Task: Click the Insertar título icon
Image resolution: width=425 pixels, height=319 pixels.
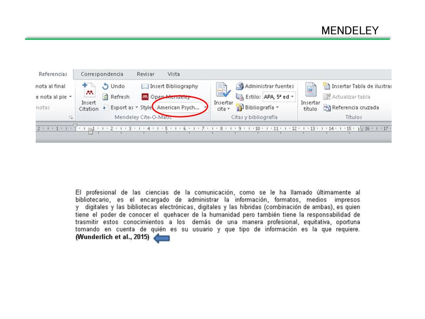Action: click(310, 90)
